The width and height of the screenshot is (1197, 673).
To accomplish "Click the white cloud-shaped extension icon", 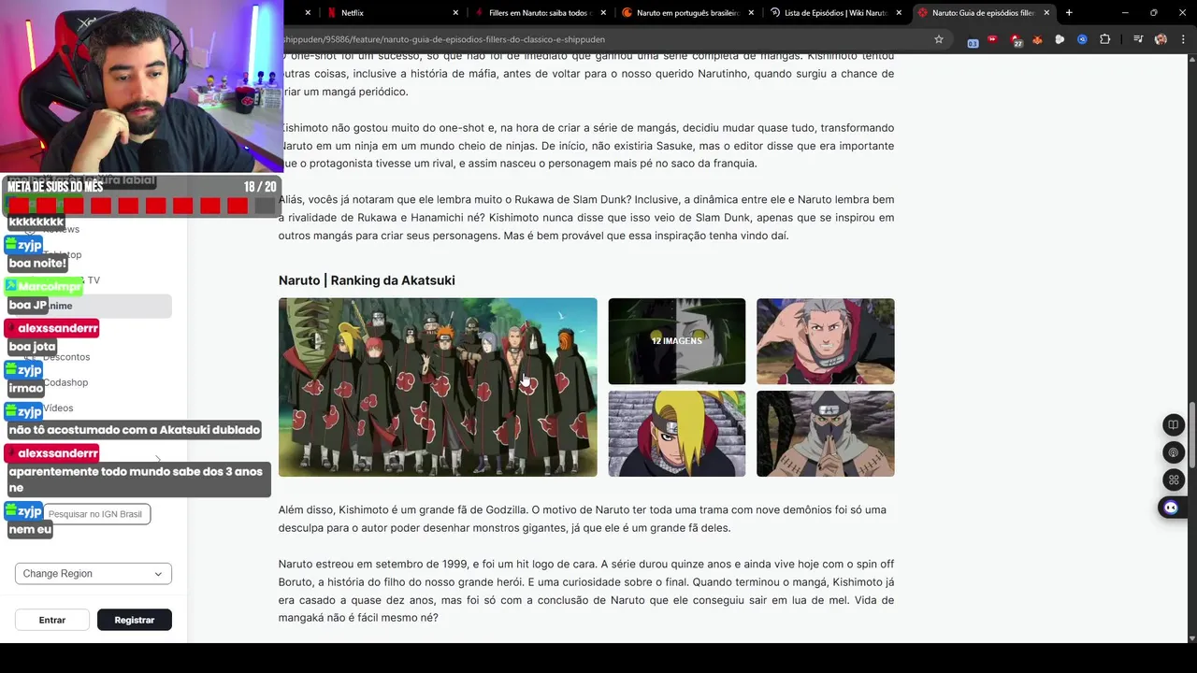I will point(1060,39).
